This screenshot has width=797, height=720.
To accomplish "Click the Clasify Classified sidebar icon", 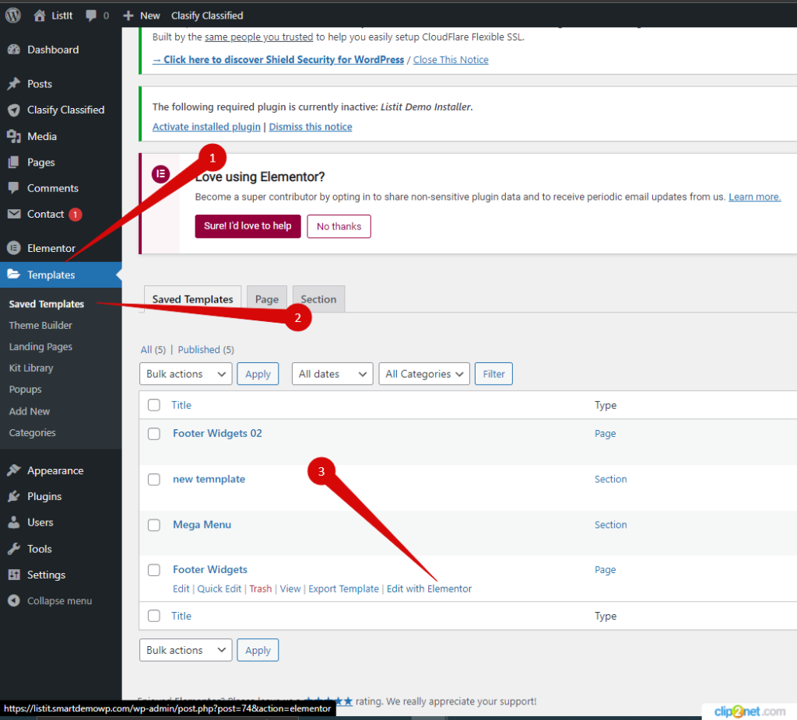I will pos(16,110).
